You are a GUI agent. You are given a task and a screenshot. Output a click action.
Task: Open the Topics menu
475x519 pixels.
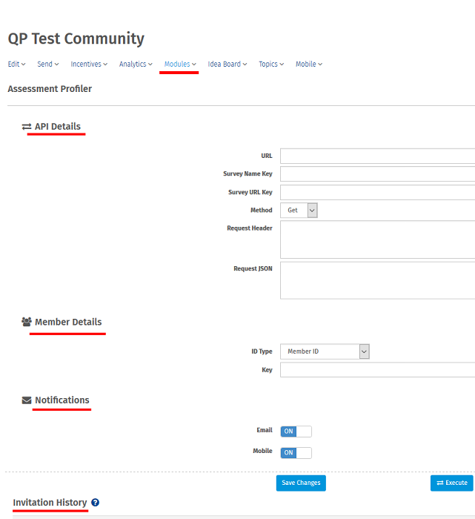[x=271, y=65]
